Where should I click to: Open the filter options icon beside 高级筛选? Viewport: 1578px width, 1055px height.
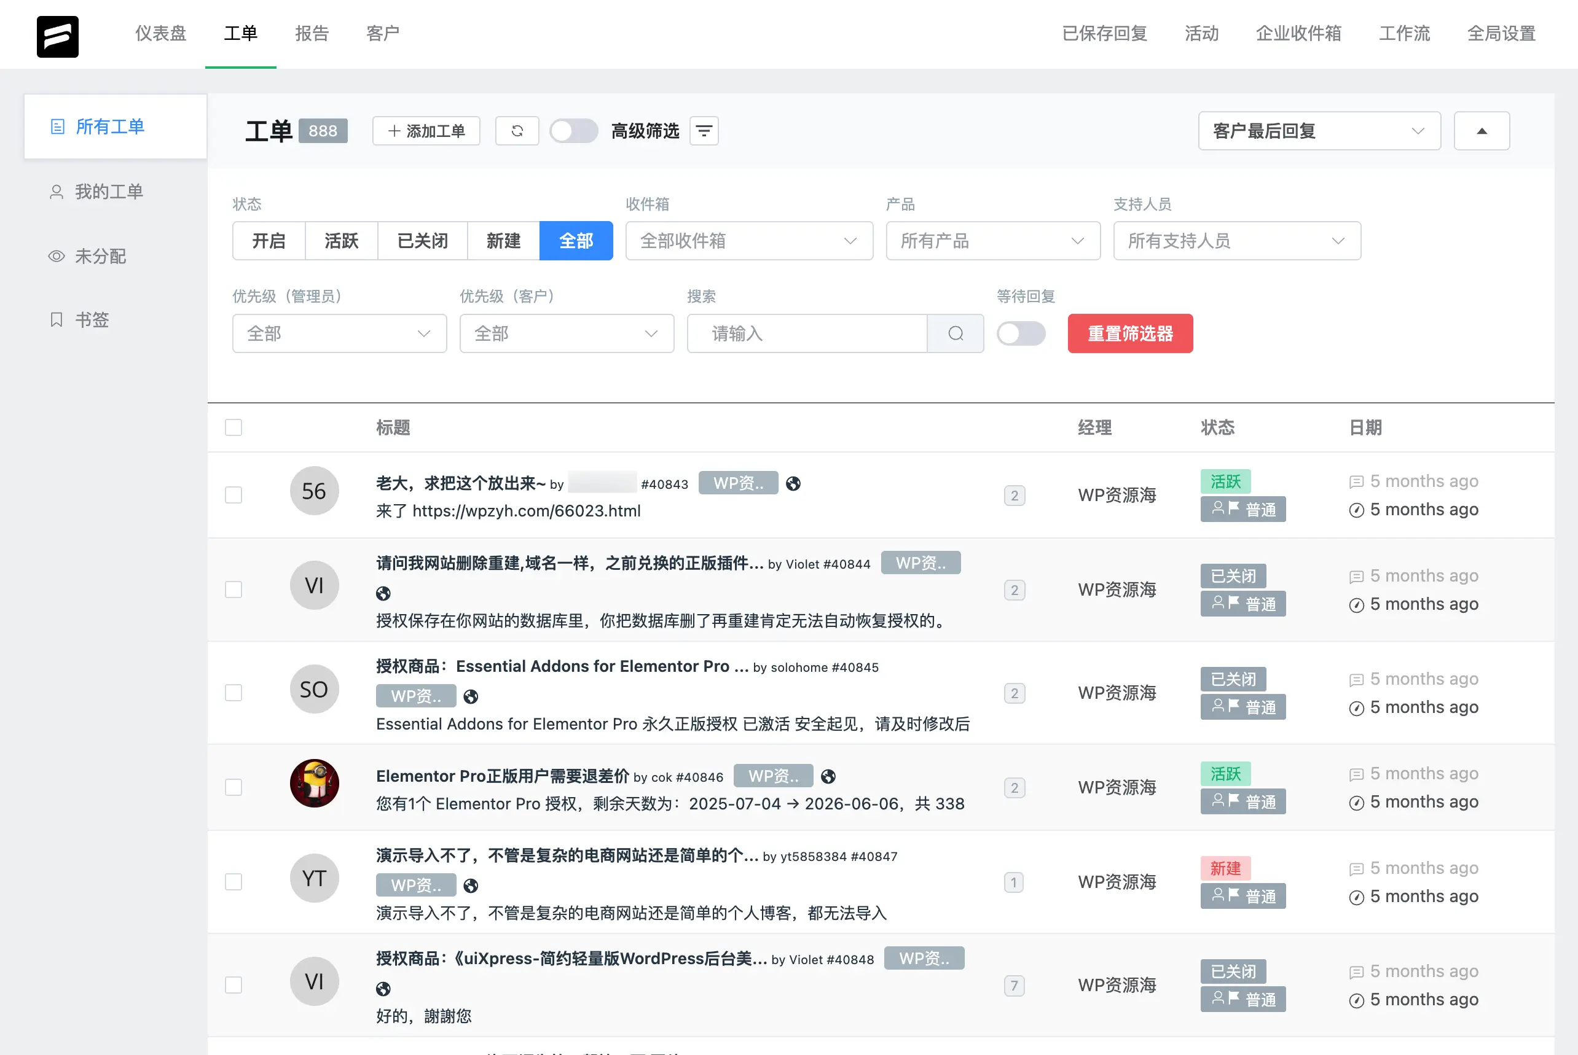coord(704,131)
